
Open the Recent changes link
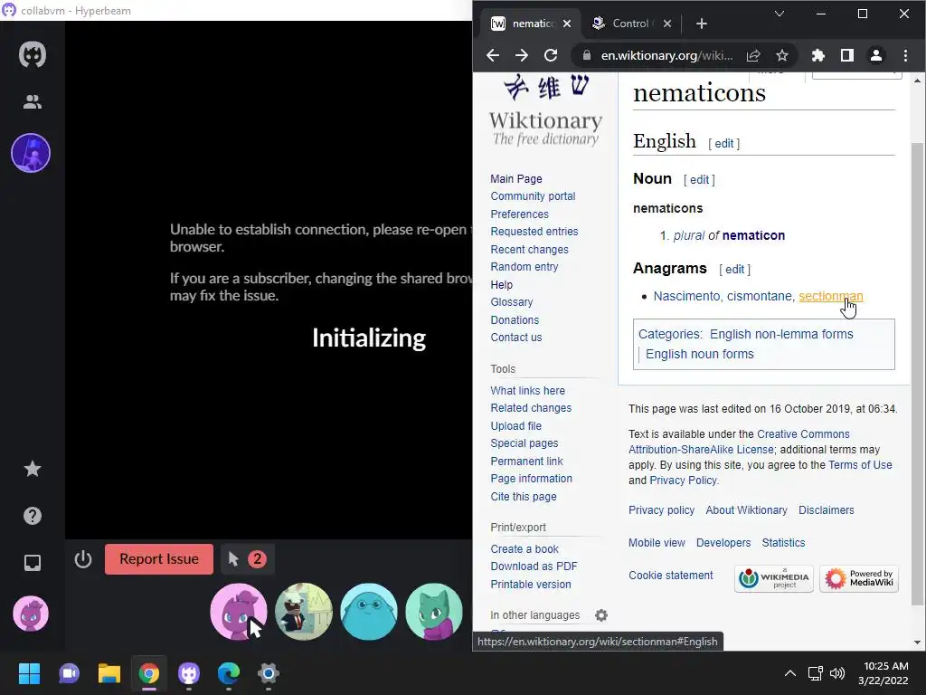[x=529, y=250]
